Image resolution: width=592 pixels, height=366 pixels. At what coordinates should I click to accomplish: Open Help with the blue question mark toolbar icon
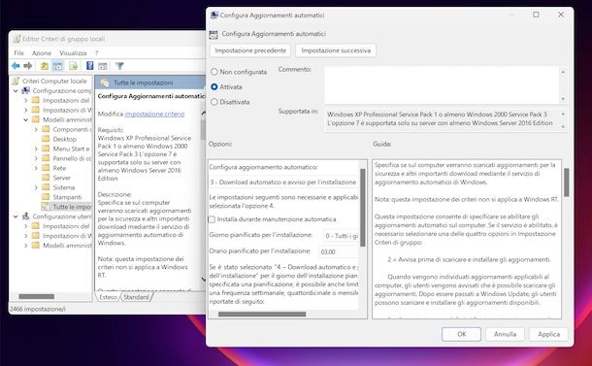point(90,66)
